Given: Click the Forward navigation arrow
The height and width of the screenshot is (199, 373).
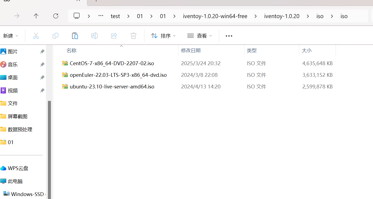Looking at the screenshot, I should [17, 16].
